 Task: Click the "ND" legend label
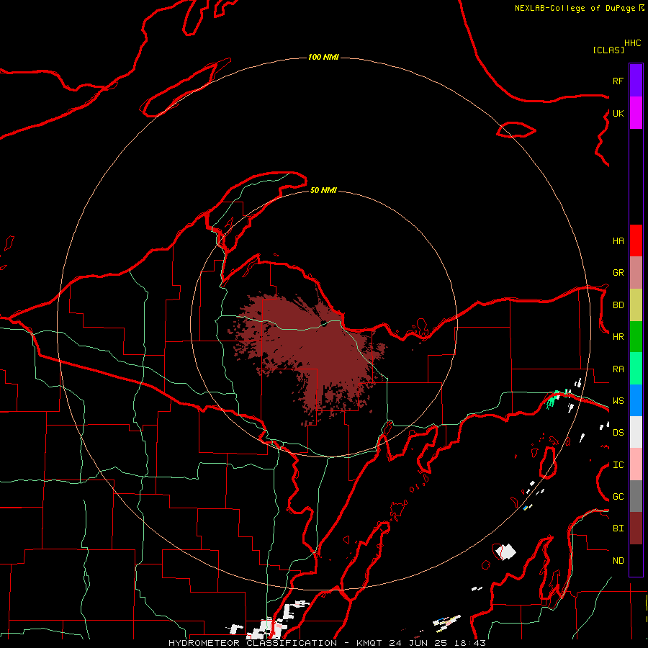click(618, 561)
